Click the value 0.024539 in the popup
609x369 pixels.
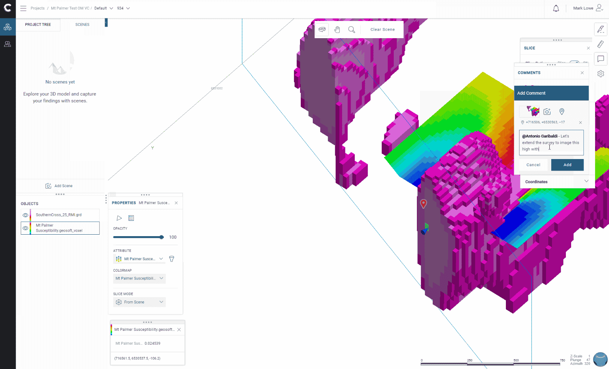pyautogui.click(x=152, y=344)
